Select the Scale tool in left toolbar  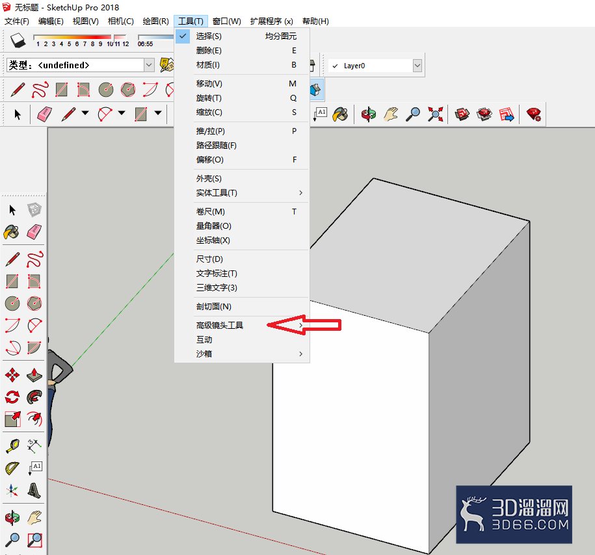click(x=12, y=419)
